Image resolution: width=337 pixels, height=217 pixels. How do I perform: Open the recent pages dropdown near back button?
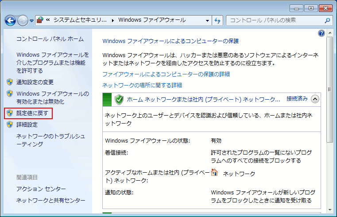click(x=32, y=20)
